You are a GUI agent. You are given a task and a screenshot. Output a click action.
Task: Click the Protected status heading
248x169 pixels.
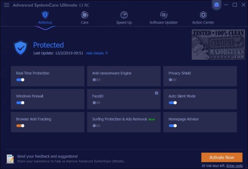(48, 45)
